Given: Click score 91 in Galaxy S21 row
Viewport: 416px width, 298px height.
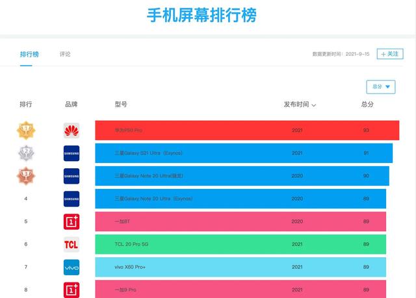Looking at the screenshot, I should tap(366, 153).
